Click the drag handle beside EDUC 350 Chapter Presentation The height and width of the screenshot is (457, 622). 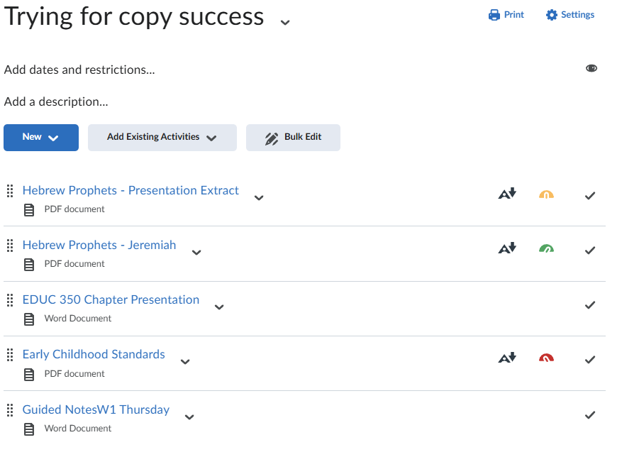(10, 299)
